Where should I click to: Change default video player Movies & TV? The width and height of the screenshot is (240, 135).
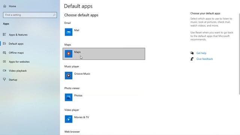104,119
